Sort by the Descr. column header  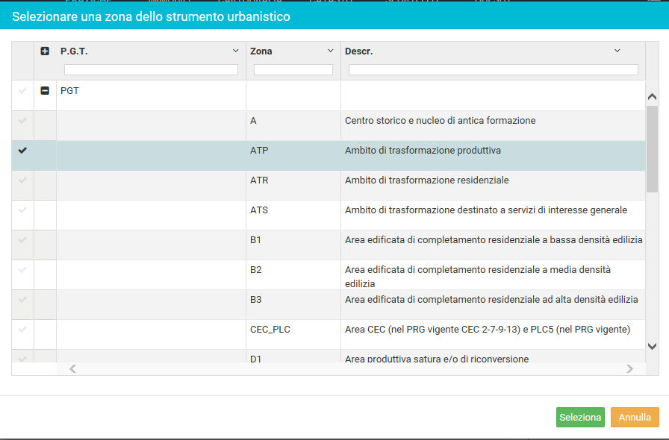pyautogui.click(x=359, y=51)
